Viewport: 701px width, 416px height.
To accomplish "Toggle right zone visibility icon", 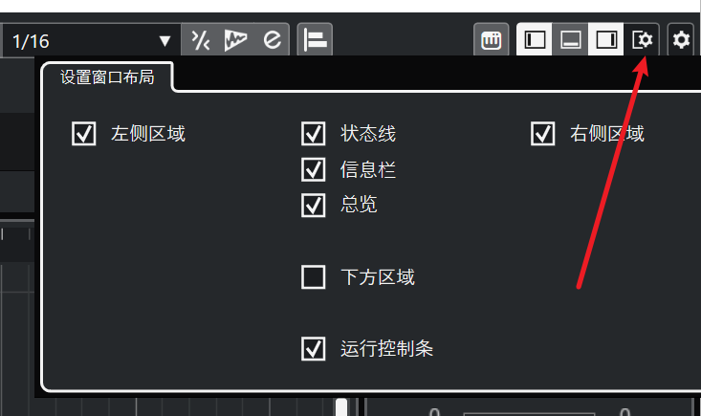I will tap(605, 40).
